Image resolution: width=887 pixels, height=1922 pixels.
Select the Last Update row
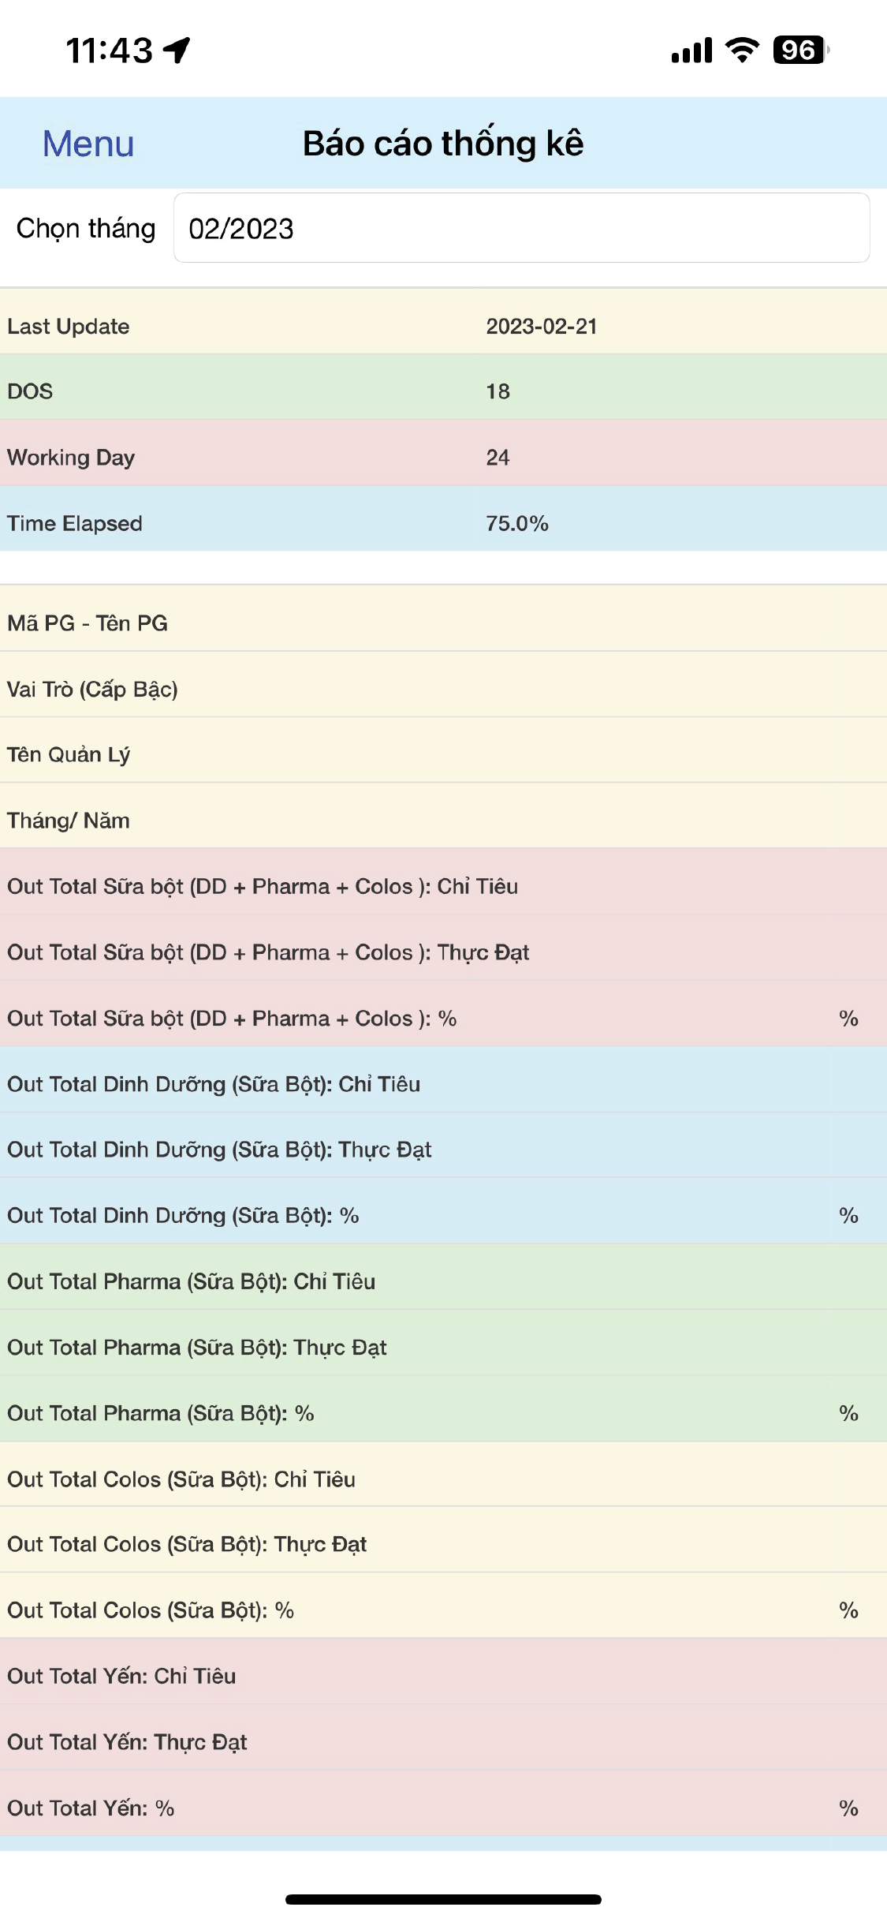click(x=443, y=326)
